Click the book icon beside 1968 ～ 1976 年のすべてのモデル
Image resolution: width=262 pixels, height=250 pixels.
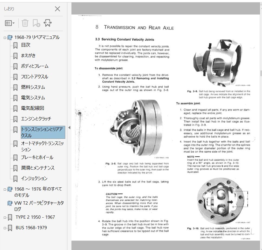(x=10, y=189)
